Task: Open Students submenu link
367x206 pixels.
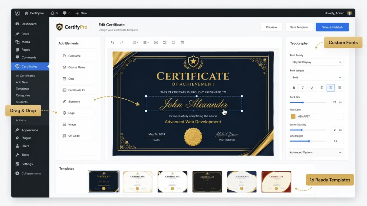Action: click(x=22, y=102)
